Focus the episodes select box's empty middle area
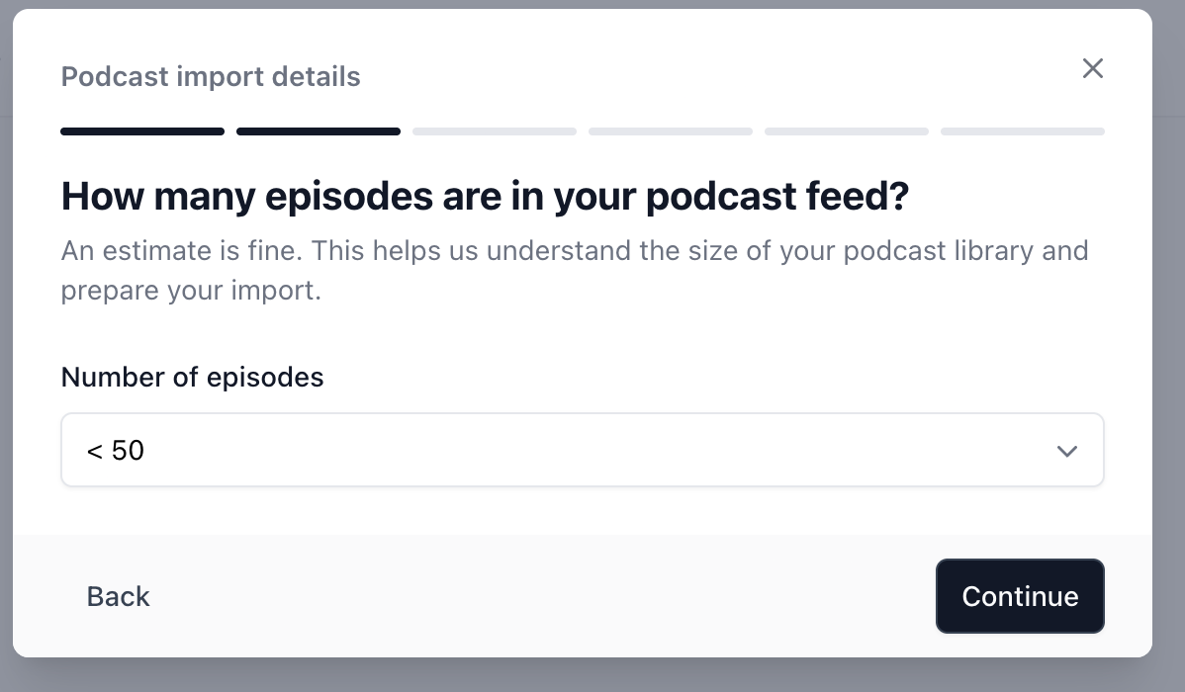Image resolution: width=1185 pixels, height=692 pixels. (597, 450)
